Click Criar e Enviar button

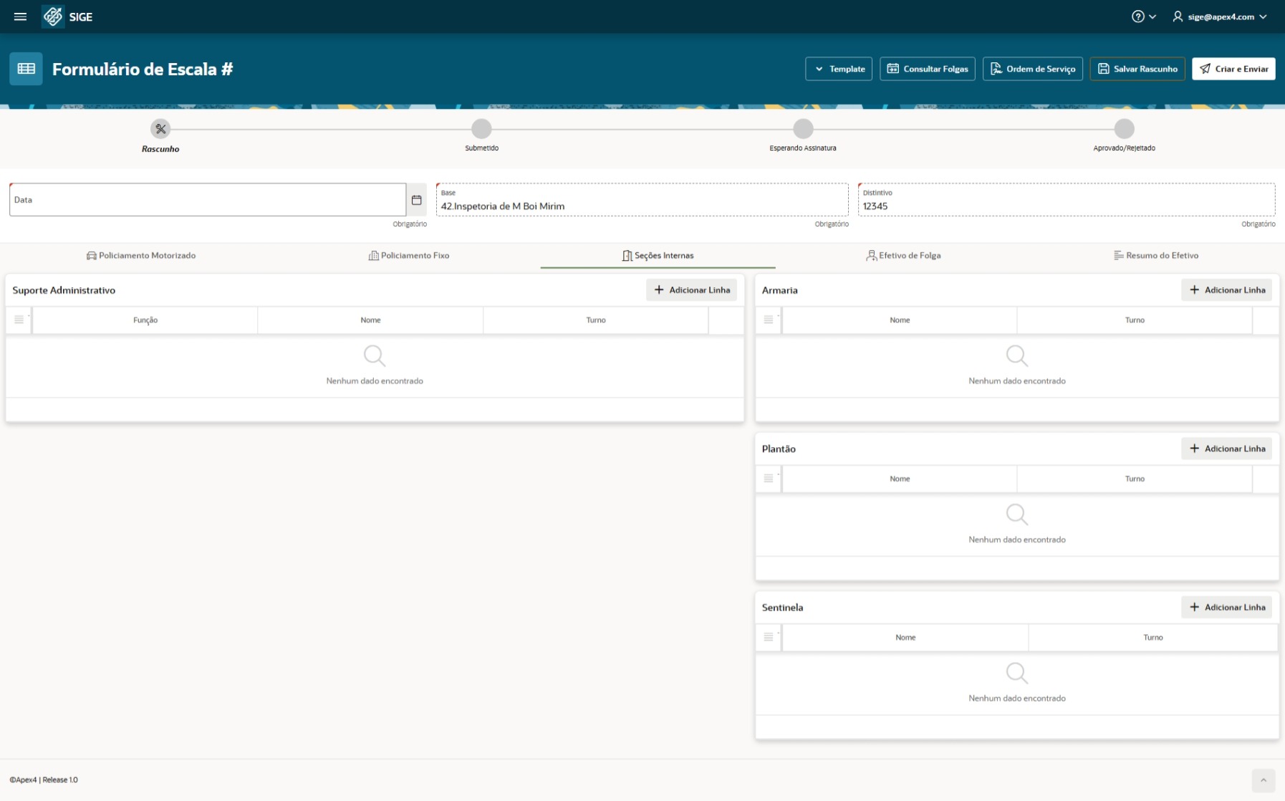pyautogui.click(x=1233, y=69)
